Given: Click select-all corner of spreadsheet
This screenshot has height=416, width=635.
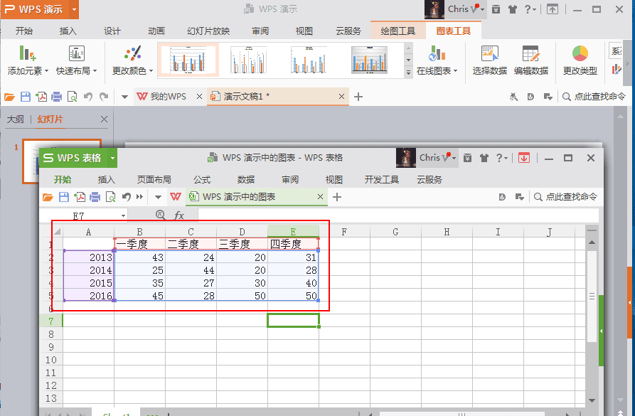Looking at the screenshot, I should [x=57, y=232].
